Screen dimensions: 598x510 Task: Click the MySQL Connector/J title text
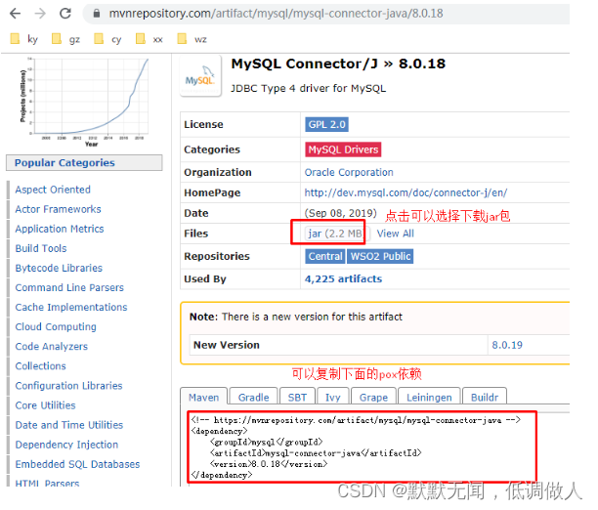(305, 64)
